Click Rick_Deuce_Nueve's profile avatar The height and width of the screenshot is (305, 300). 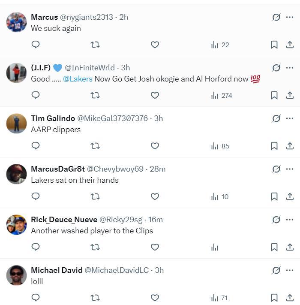17,225
